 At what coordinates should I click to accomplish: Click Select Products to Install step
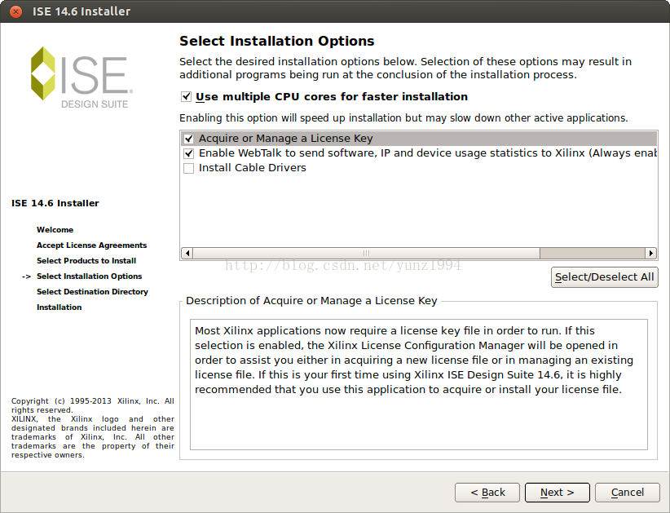coord(86,261)
